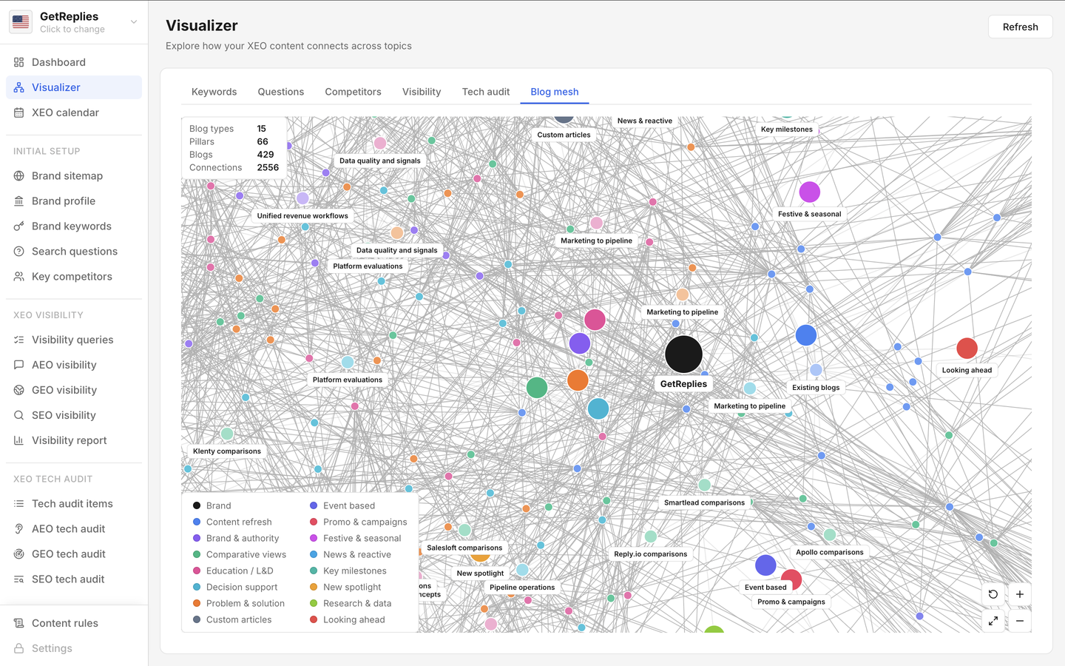The width and height of the screenshot is (1065, 666).
Task: Click the XEO calendar icon
Action: pyautogui.click(x=19, y=112)
